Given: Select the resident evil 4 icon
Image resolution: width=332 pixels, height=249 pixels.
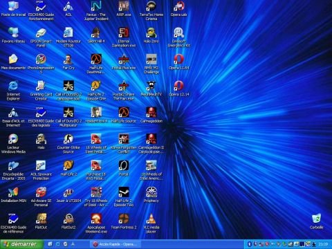Looking at the screenshot, I should click(x=96, y=112).
